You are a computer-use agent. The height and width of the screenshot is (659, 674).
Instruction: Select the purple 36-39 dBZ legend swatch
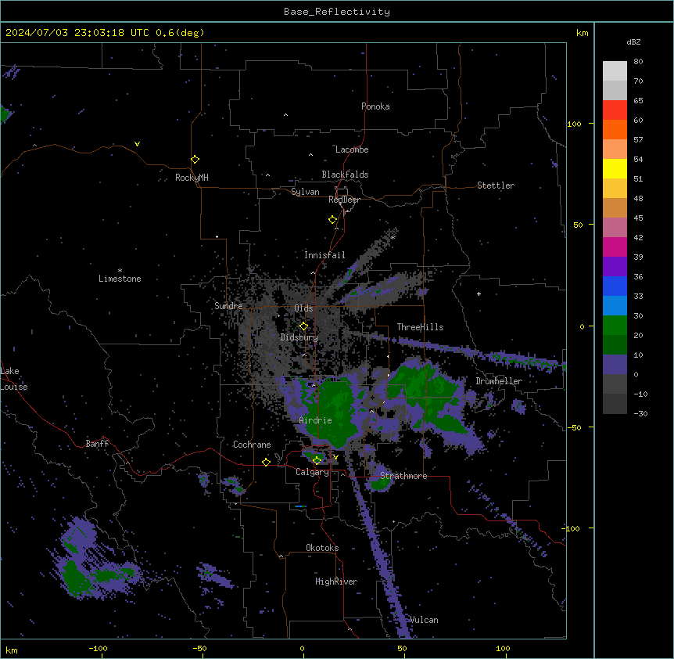tap(615, 267)
